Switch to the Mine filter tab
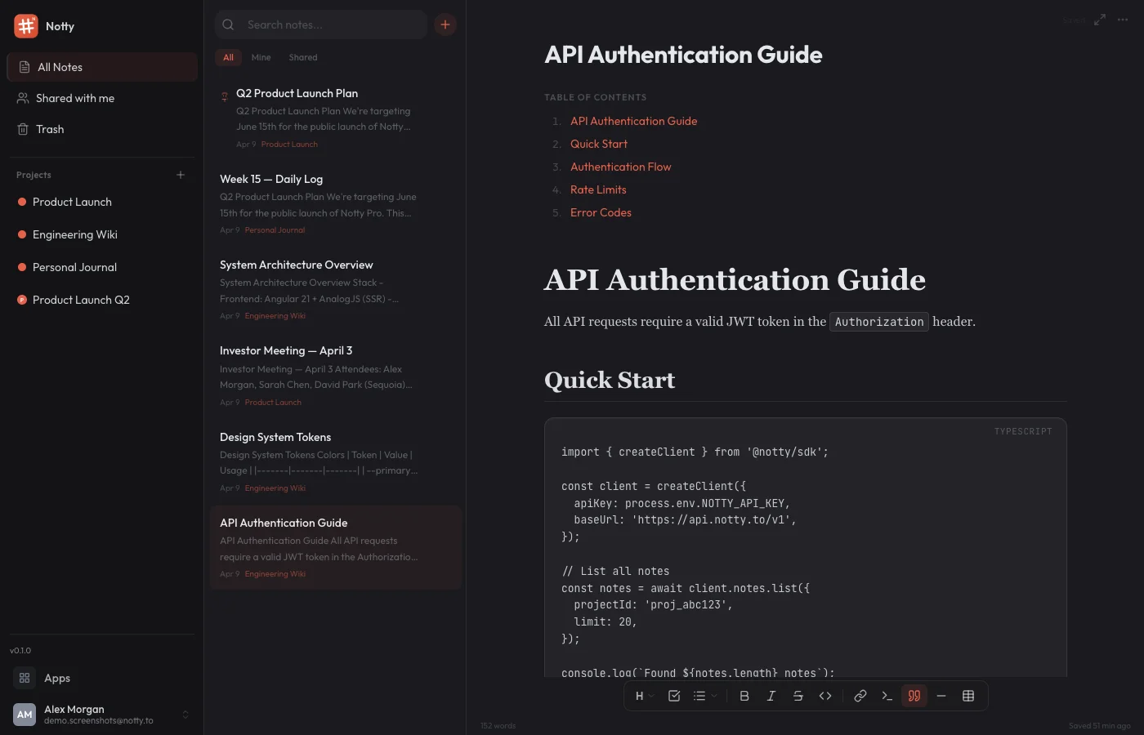 point(261,57)
